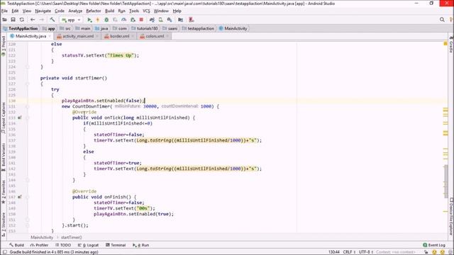Open the SDK Manager icon
The width and height of the screenshot is (454, 255).
[x=170, y=20]
